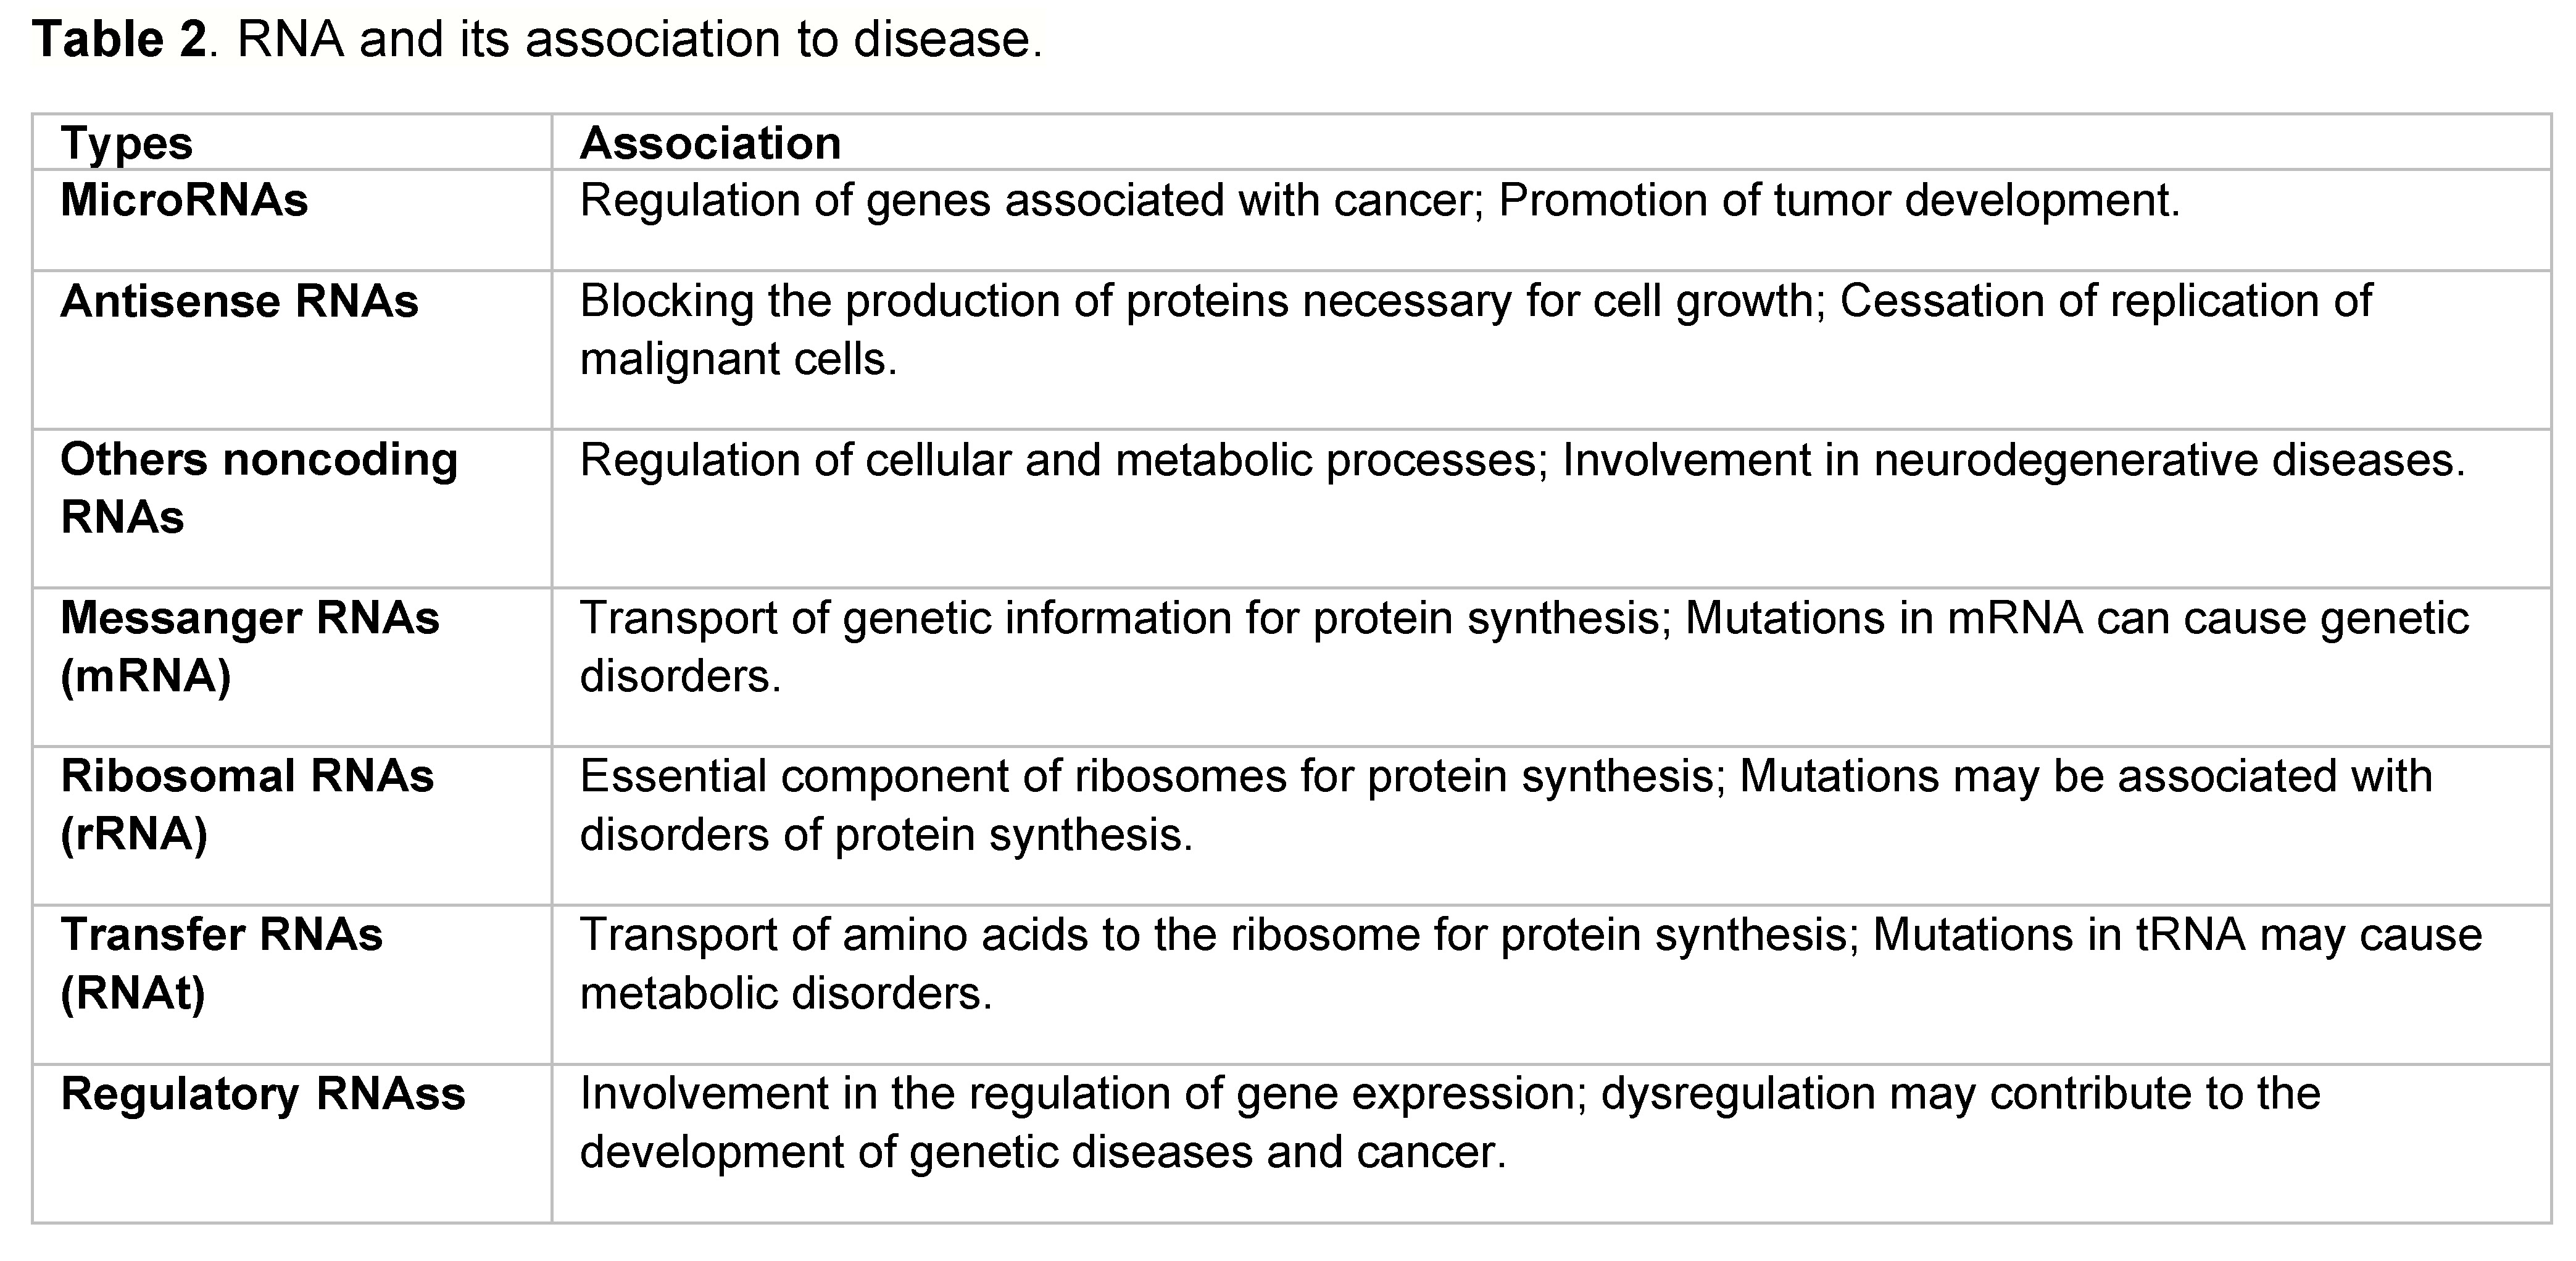Click the MicroRNAs row label

click(x=184, y=200)
